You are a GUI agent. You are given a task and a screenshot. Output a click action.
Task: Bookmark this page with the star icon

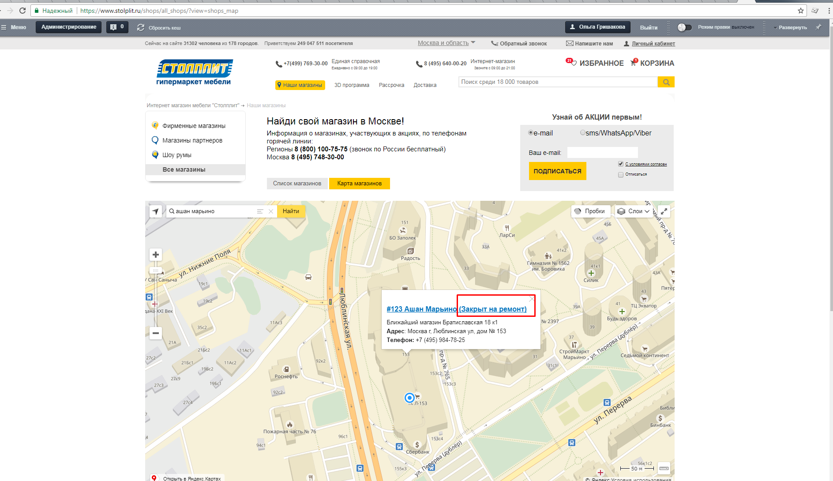point(801,11)
